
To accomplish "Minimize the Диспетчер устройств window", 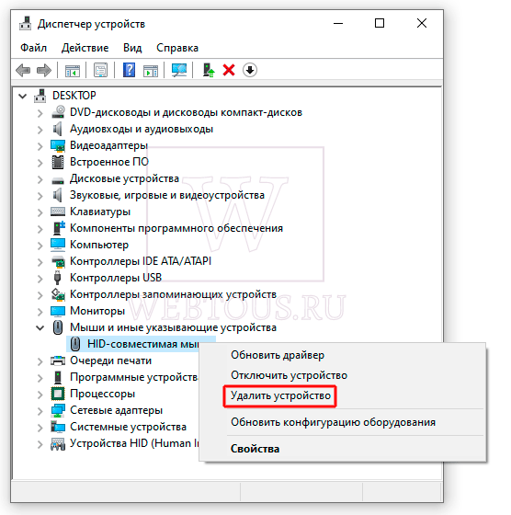I will coord(338,24).
